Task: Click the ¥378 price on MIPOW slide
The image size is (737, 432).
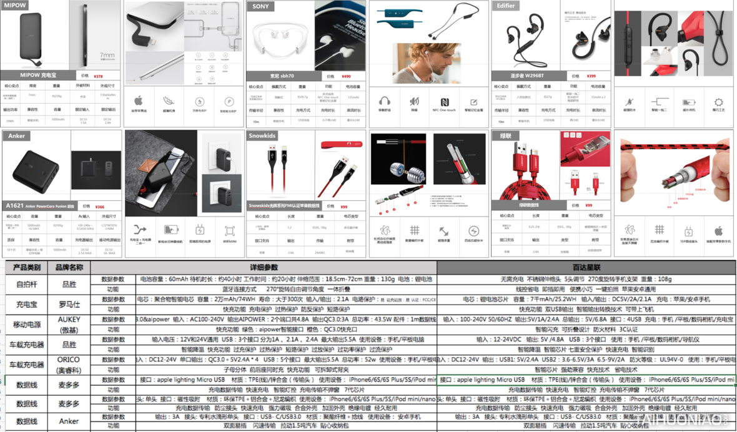Action: pos(98,76)
